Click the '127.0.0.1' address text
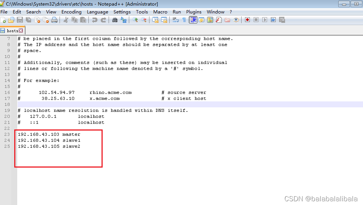The height and width of the screenshot is (205, 363). click(43, 116)
